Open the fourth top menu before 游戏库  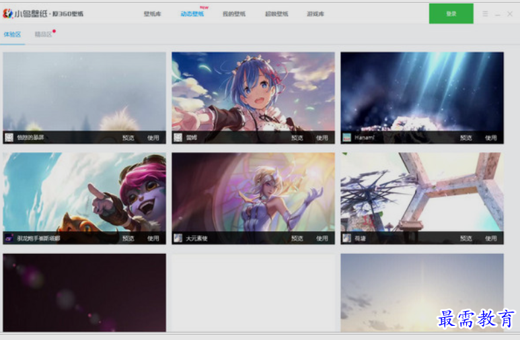(x=276, y=13)
